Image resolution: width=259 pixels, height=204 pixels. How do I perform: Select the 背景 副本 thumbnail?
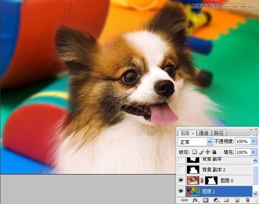tap(193, 160)
